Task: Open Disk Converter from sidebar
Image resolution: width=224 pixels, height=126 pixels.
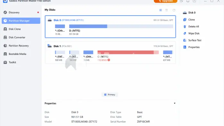Action: [x=21, y=37]
